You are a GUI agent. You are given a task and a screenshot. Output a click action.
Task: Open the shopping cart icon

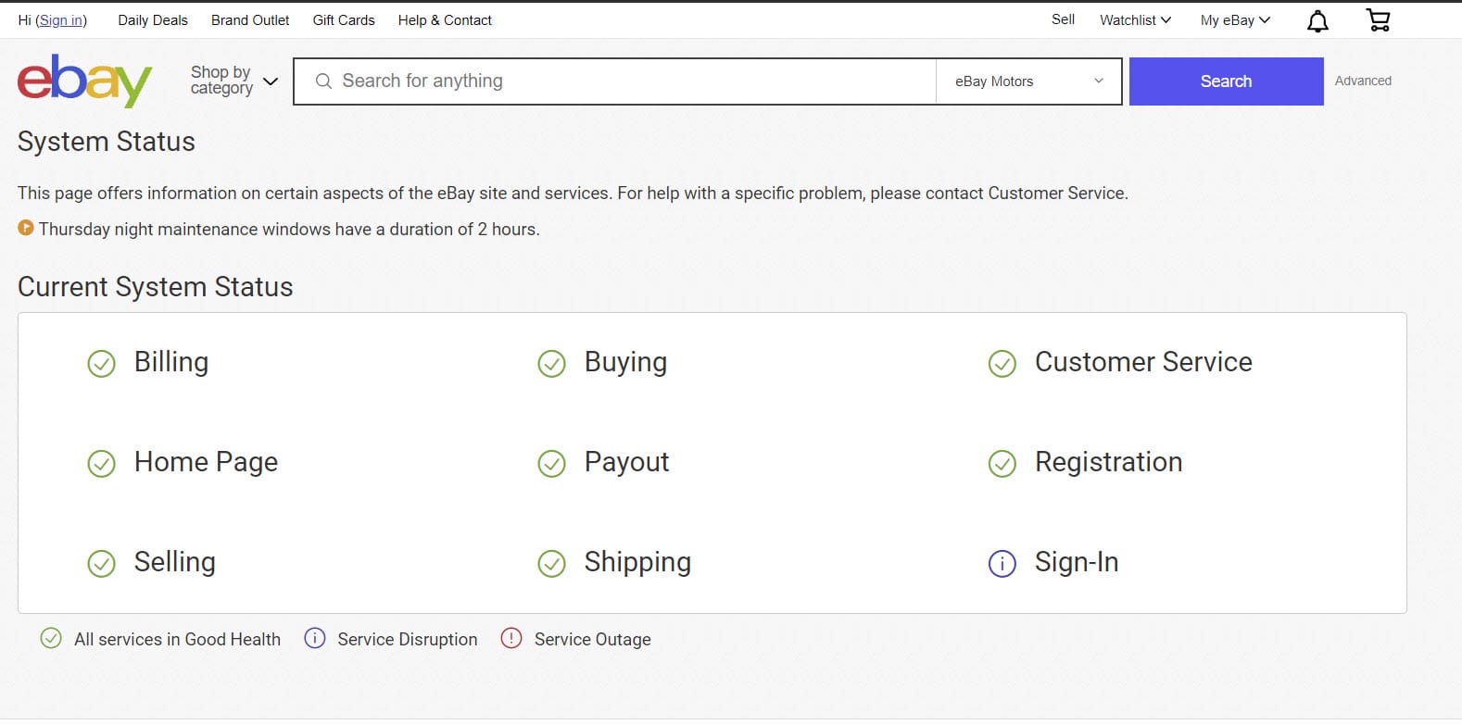coord(1379,20)
